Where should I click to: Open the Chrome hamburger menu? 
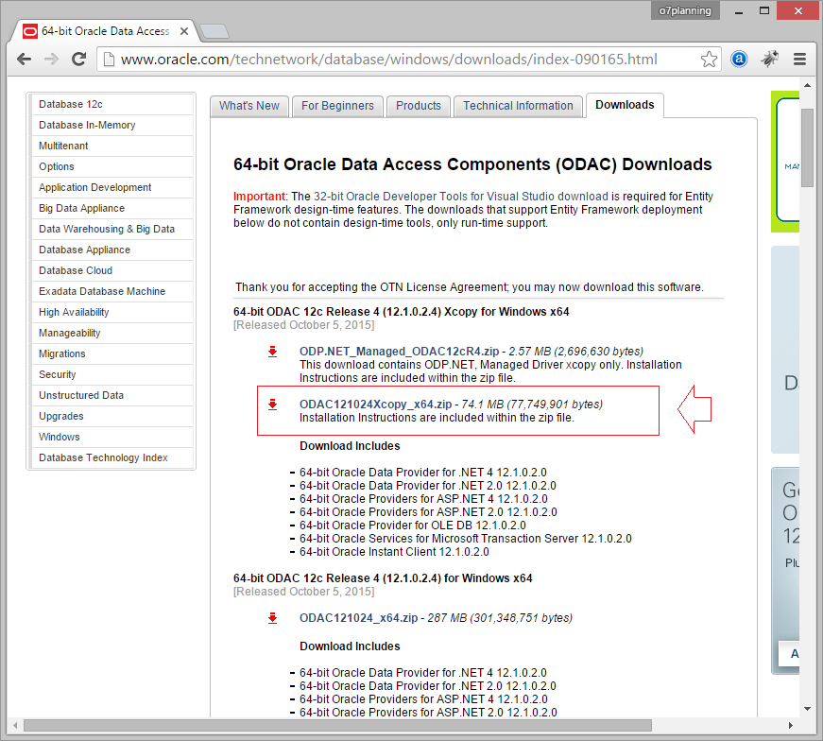(x=799, y=60)
